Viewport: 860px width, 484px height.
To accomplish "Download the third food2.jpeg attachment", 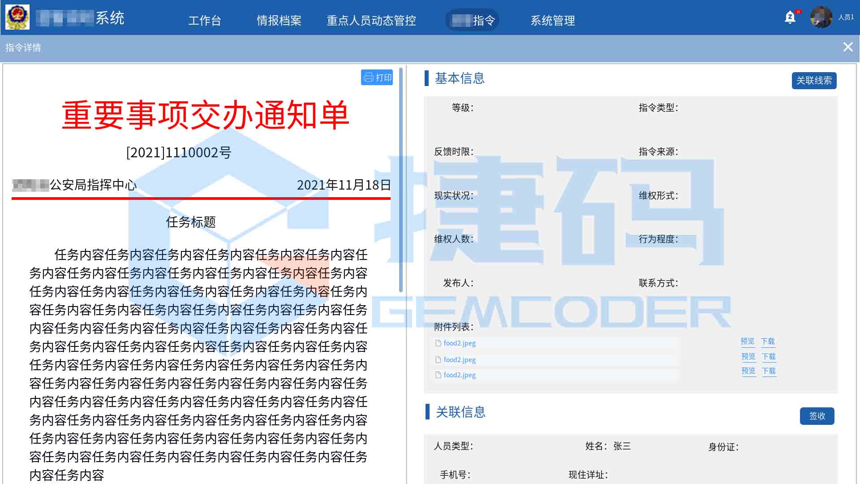I will click(x=768, y=371).
